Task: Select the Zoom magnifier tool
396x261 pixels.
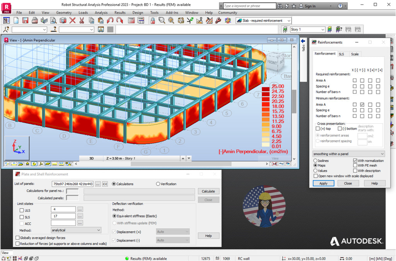Action: click(161, 20)
